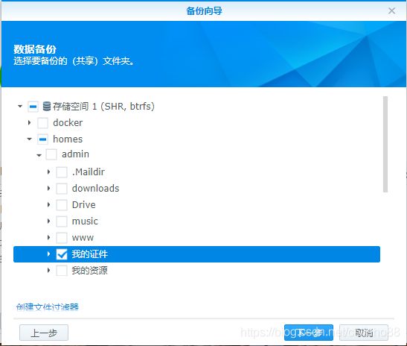Screen dimensions: 407x346
Task: Click the storage volume database icon
Action: (x=46, y=106)
